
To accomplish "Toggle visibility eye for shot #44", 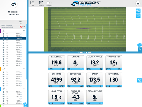I will point(3,34).
